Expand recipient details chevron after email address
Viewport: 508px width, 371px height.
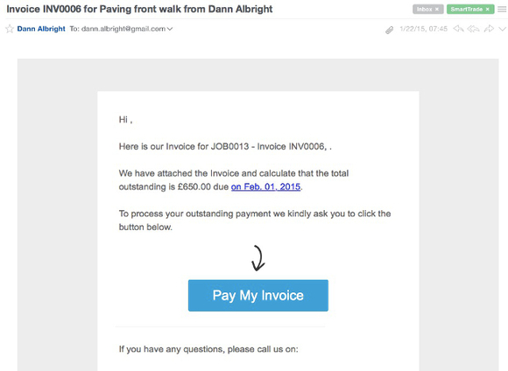tap(170, 29)
